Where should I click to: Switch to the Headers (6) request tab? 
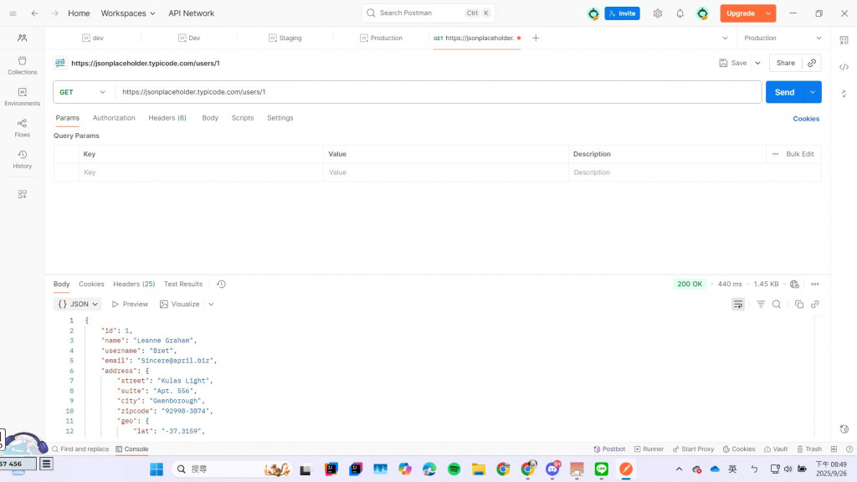tap(167, 117)
